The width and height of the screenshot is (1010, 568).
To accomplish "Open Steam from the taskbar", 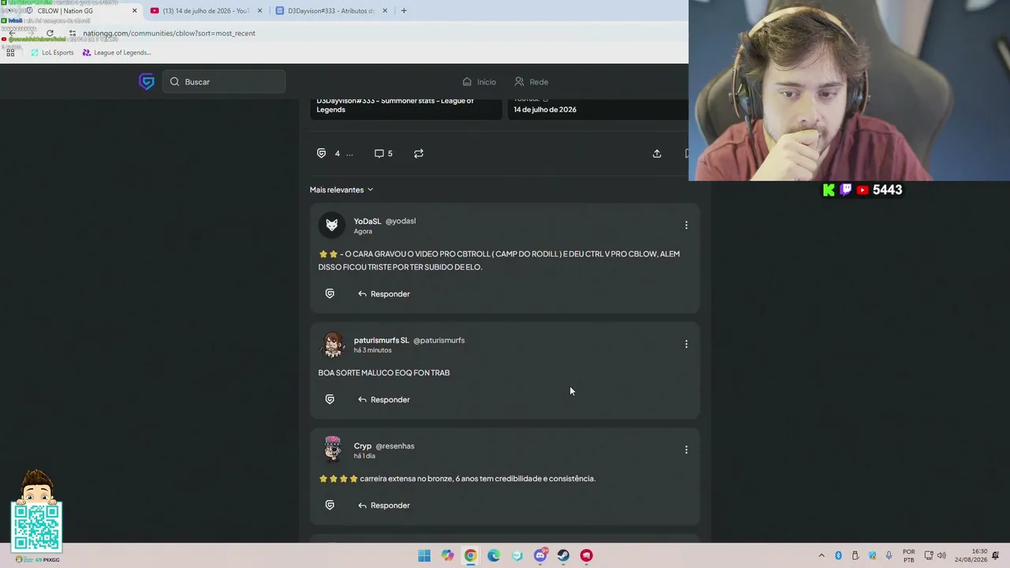I will (x=563, y=555).
